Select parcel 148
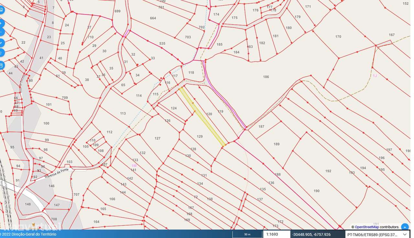414x238 pixels. click(x=28, y=204)
